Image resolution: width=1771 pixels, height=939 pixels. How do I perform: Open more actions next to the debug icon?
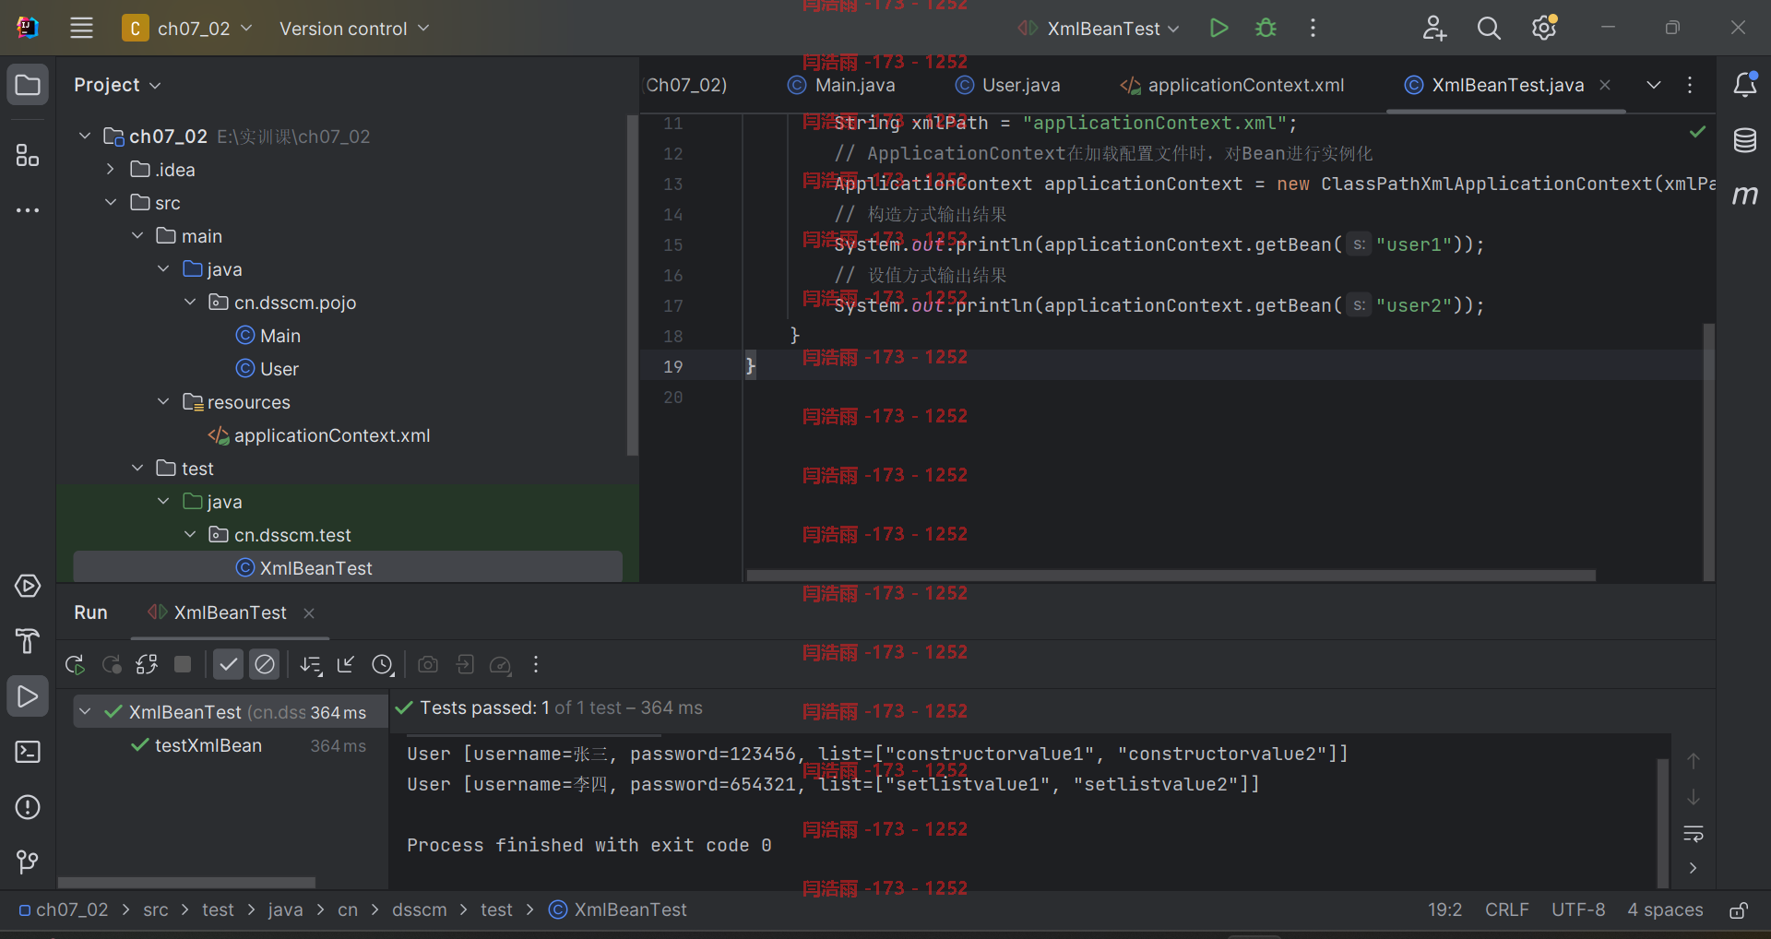(x=1313, y=28)
